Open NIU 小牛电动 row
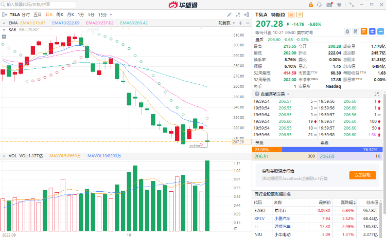This screenshot has width=386, height=238. 318,234
